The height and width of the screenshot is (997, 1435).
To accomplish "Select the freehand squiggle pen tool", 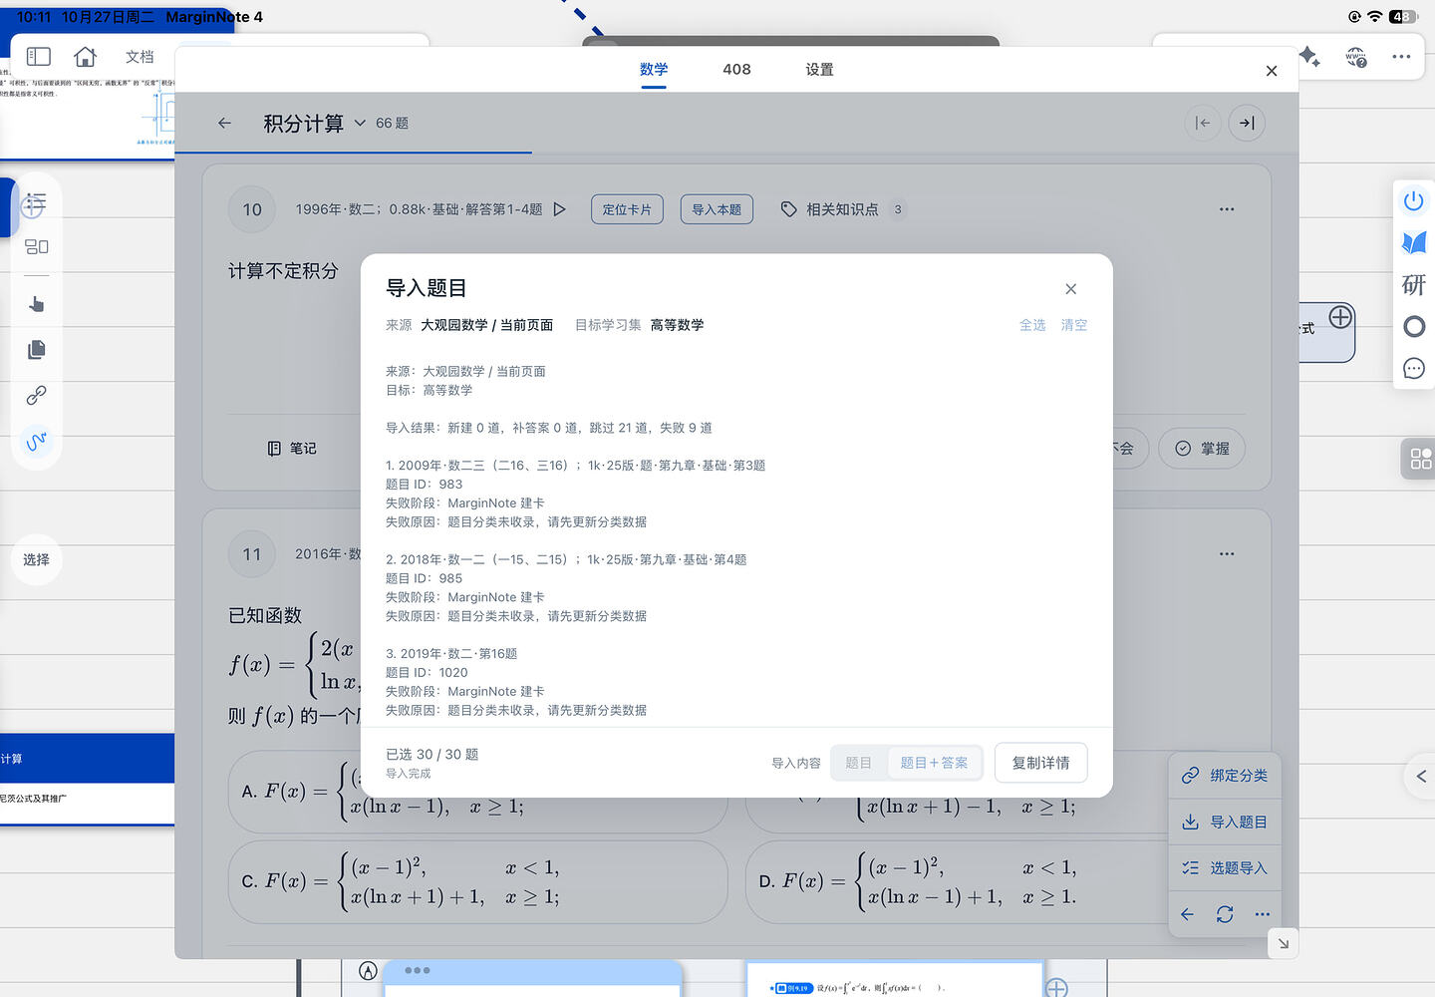I will (37, 440).
